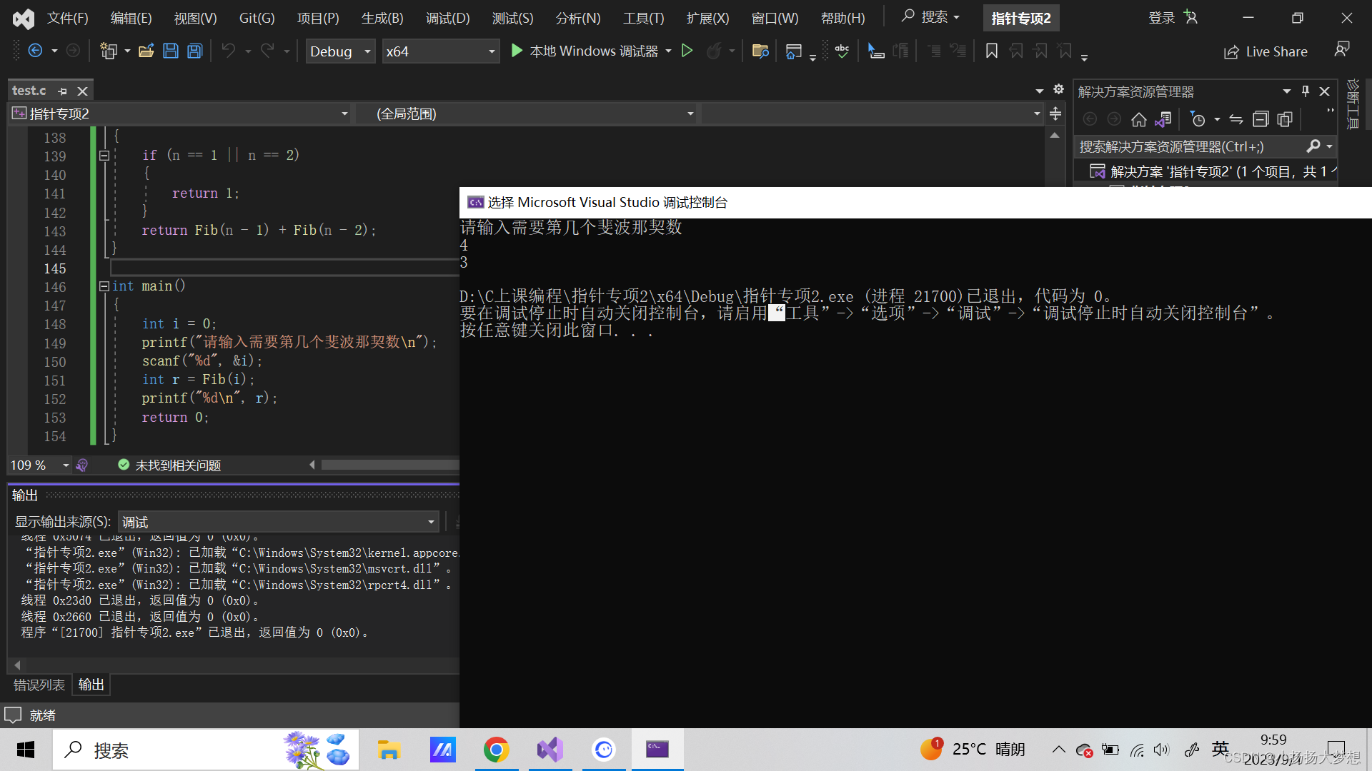Click the Visual Studio taskbar icon

(x=550, y=750)
